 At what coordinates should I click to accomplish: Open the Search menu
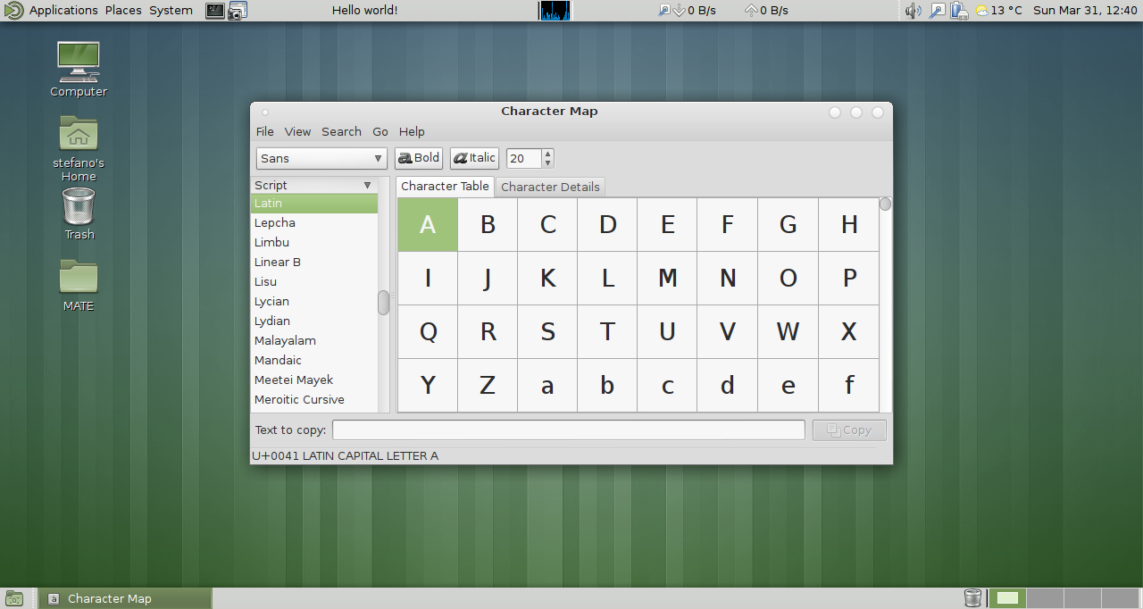pyautogui.click(x=341, y=131)
